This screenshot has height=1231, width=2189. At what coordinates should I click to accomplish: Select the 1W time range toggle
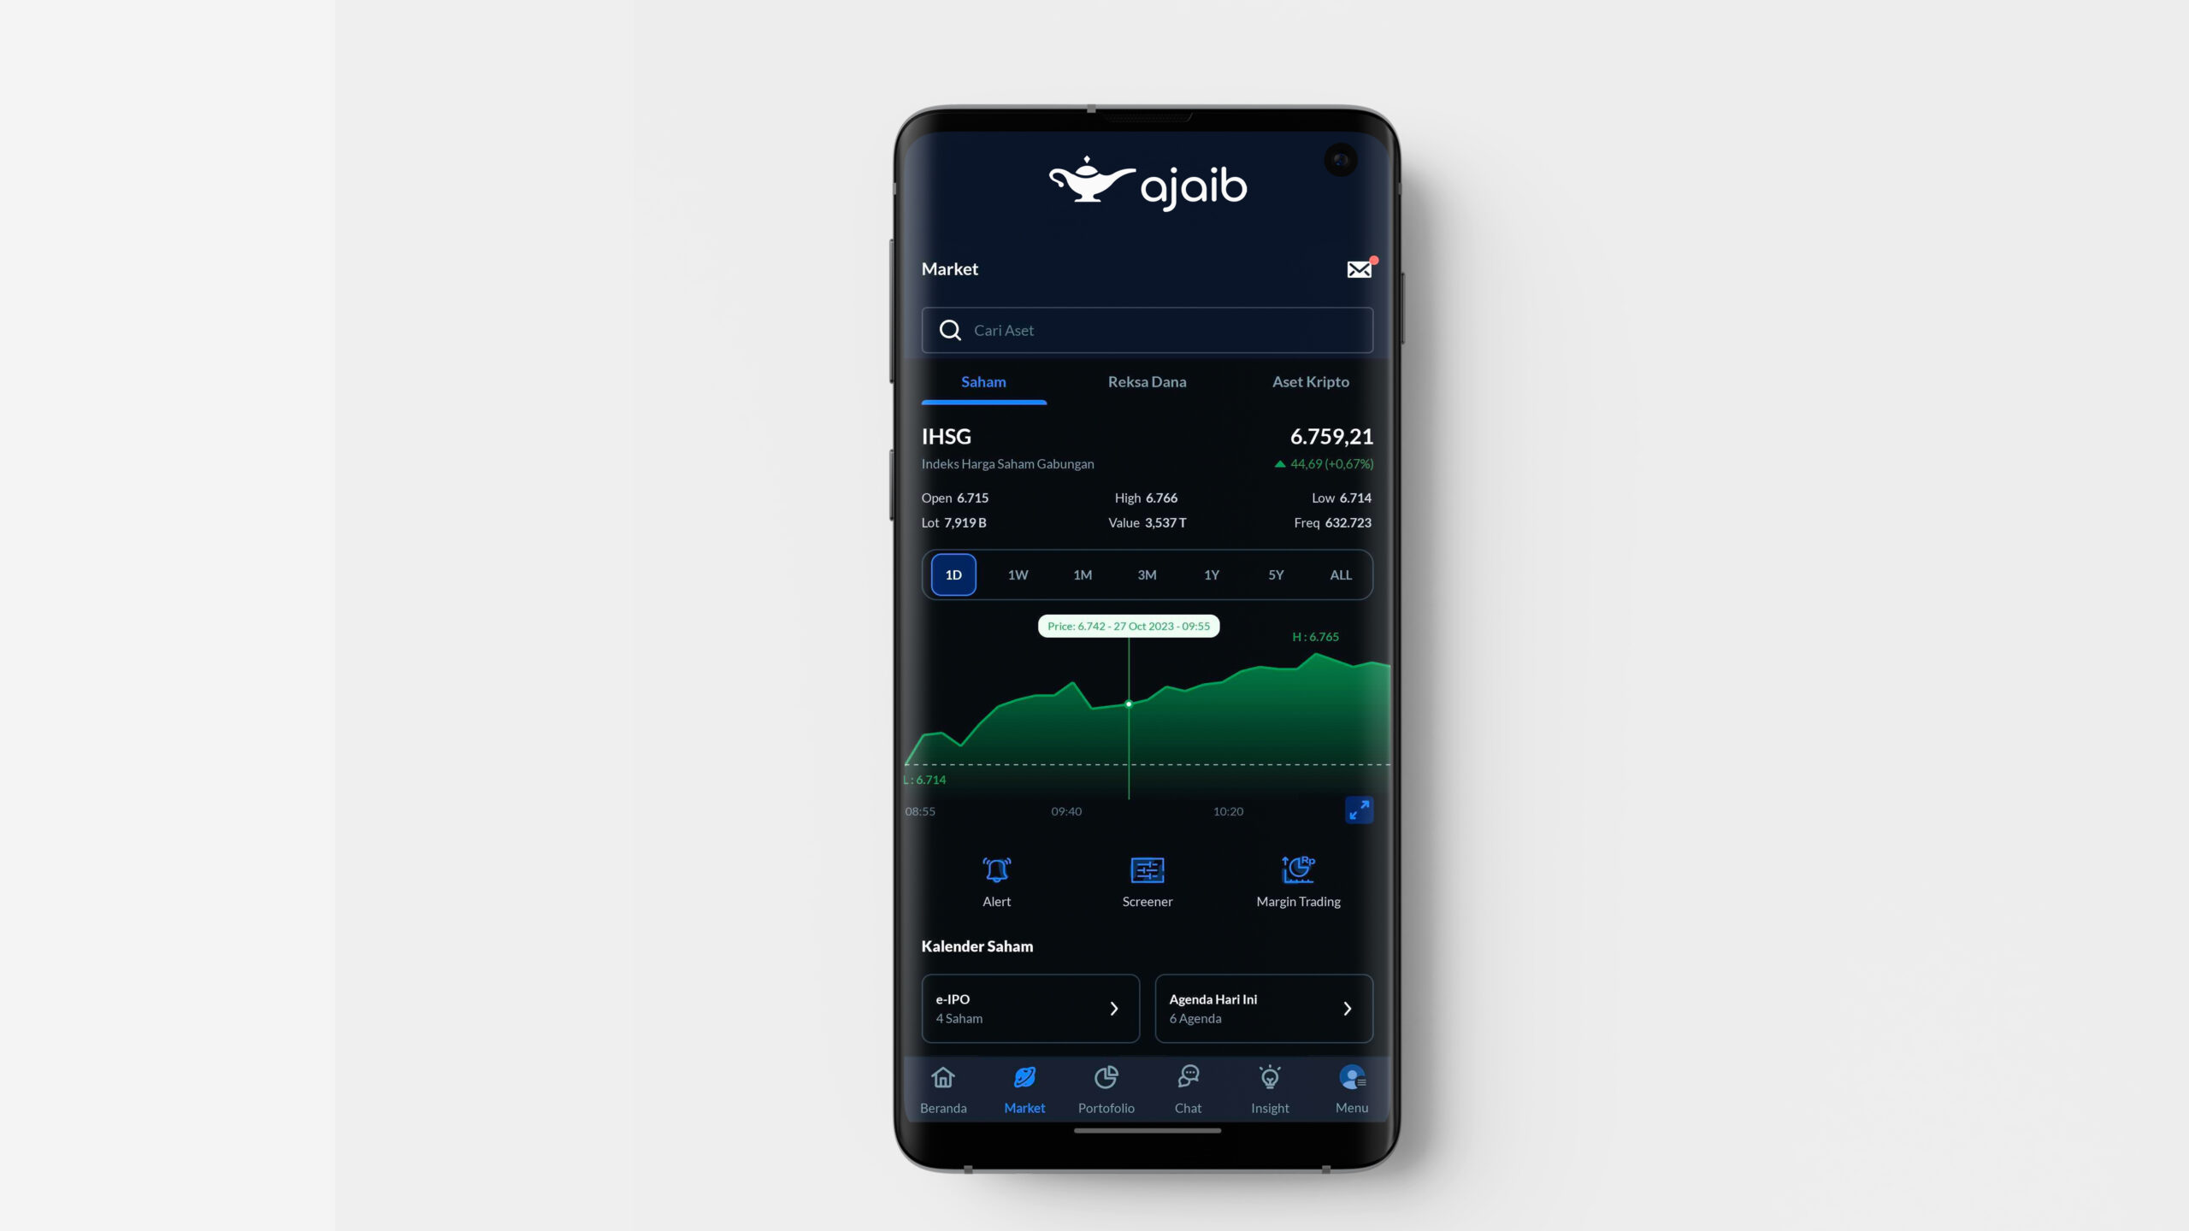(1018, 574)
